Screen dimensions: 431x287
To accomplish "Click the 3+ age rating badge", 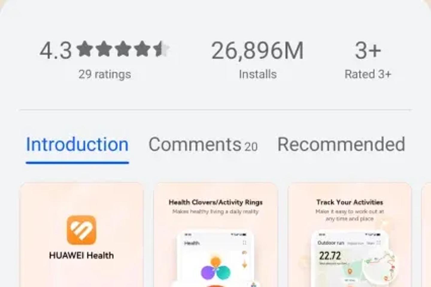I will 368,50.
